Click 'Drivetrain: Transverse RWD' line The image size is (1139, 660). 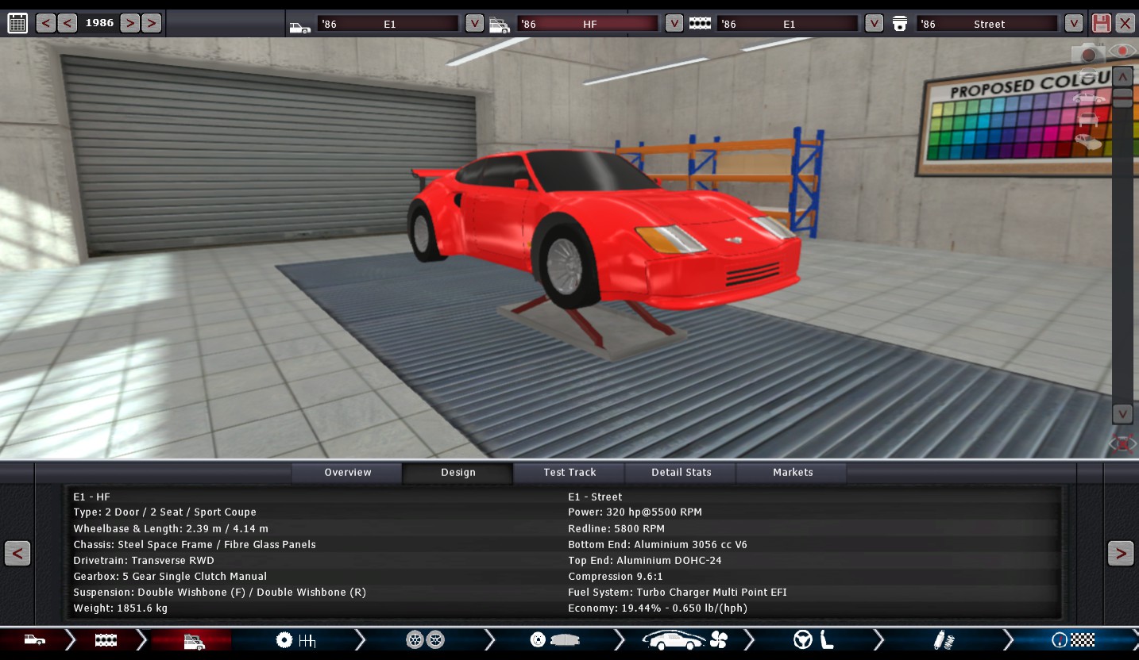144,560
